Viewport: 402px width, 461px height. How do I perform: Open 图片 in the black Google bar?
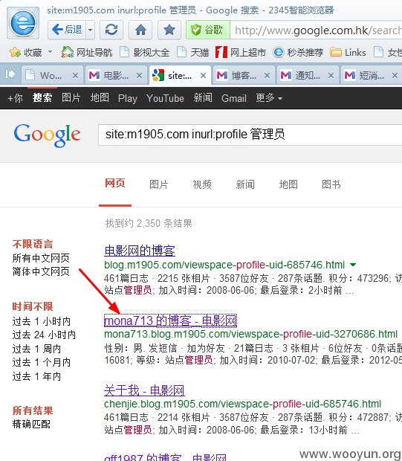pyautogui.click(x=71, y=98)
